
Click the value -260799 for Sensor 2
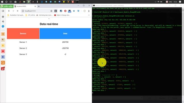click(x=65, y=48)
